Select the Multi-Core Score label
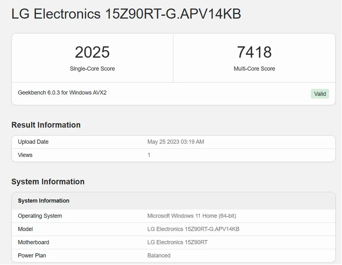The width and height of the screenshot is (342, 265). 254,69
